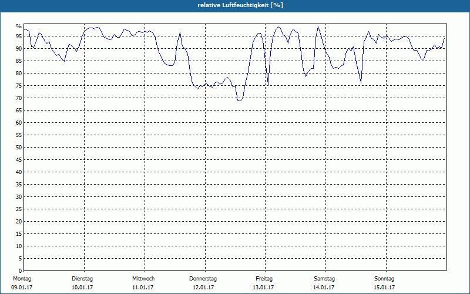Click the '30' y-axis value

19,197
